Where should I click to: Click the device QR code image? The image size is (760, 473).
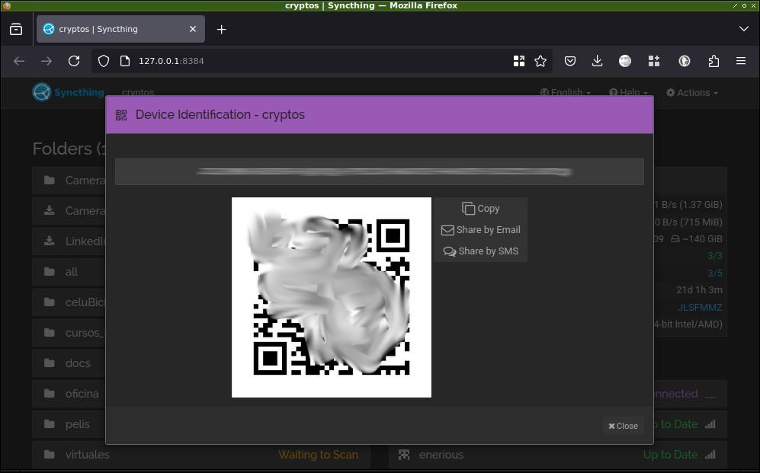pos(332,297)
